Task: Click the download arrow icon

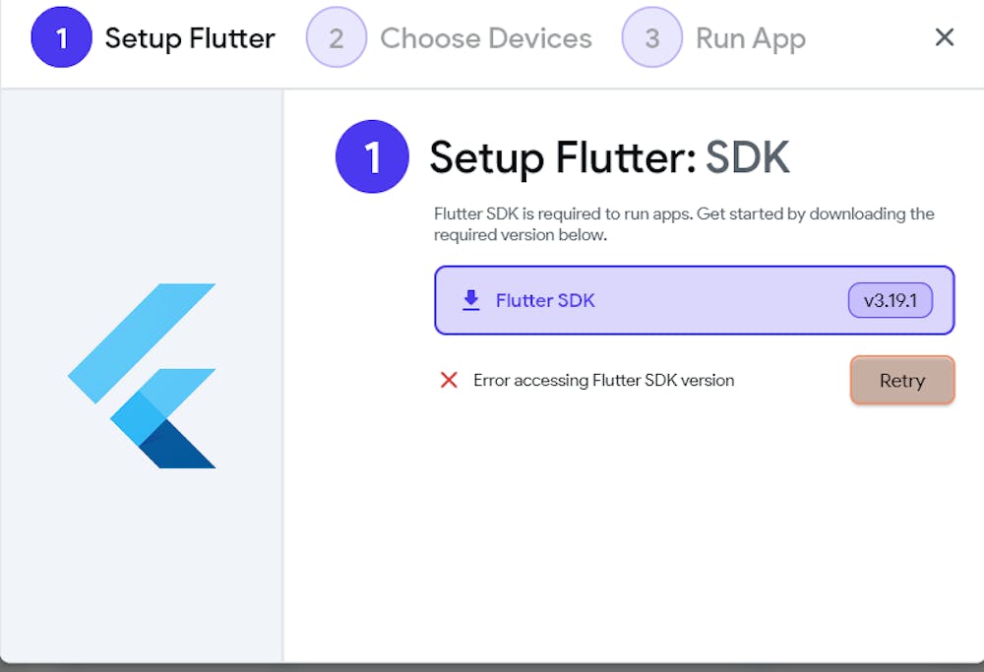Action: tap(471, 301)
